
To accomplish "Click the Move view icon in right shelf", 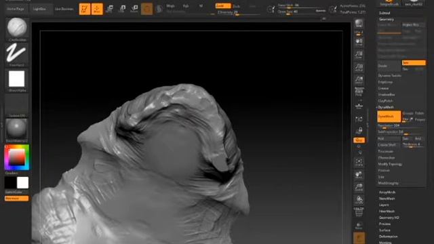I will (359, 175).
